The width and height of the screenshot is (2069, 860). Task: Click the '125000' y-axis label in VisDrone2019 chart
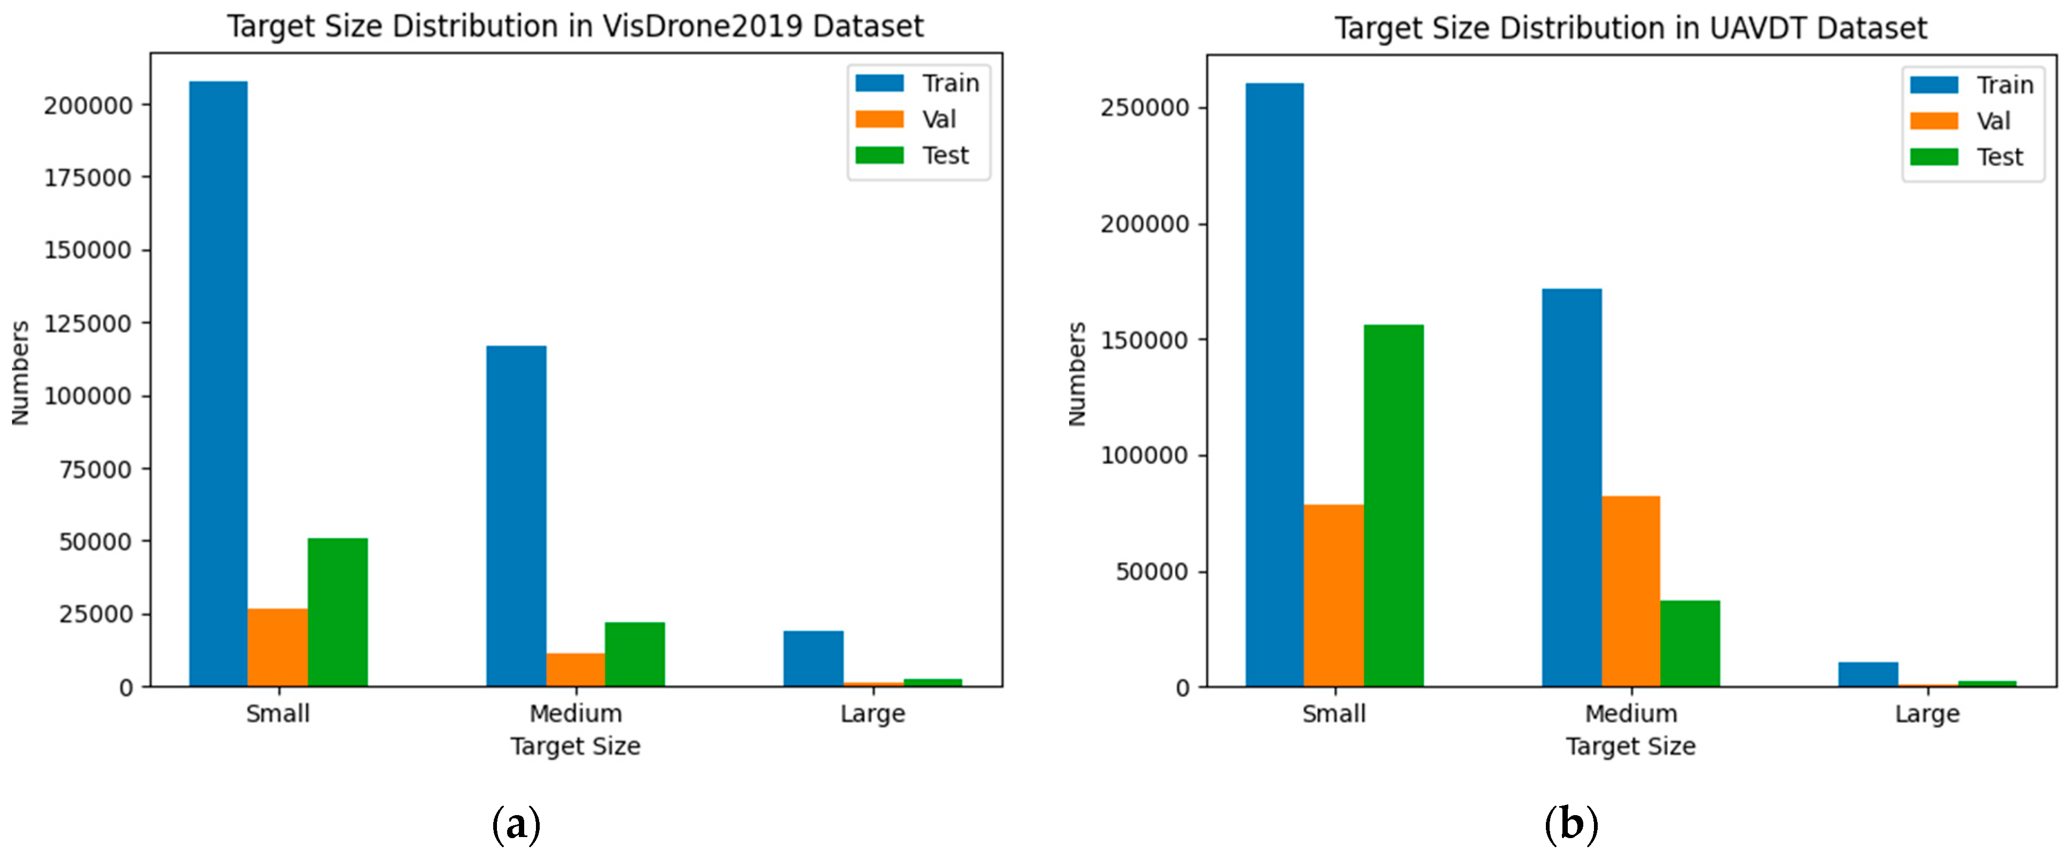(88, 324)
